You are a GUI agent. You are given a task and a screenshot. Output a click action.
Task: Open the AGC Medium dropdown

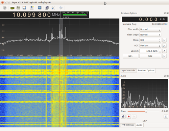(150, 46)
